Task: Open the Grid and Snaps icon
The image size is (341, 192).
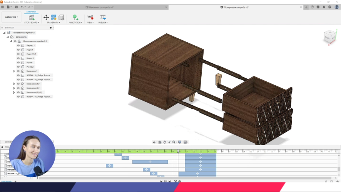Action: tap(185, 142)
